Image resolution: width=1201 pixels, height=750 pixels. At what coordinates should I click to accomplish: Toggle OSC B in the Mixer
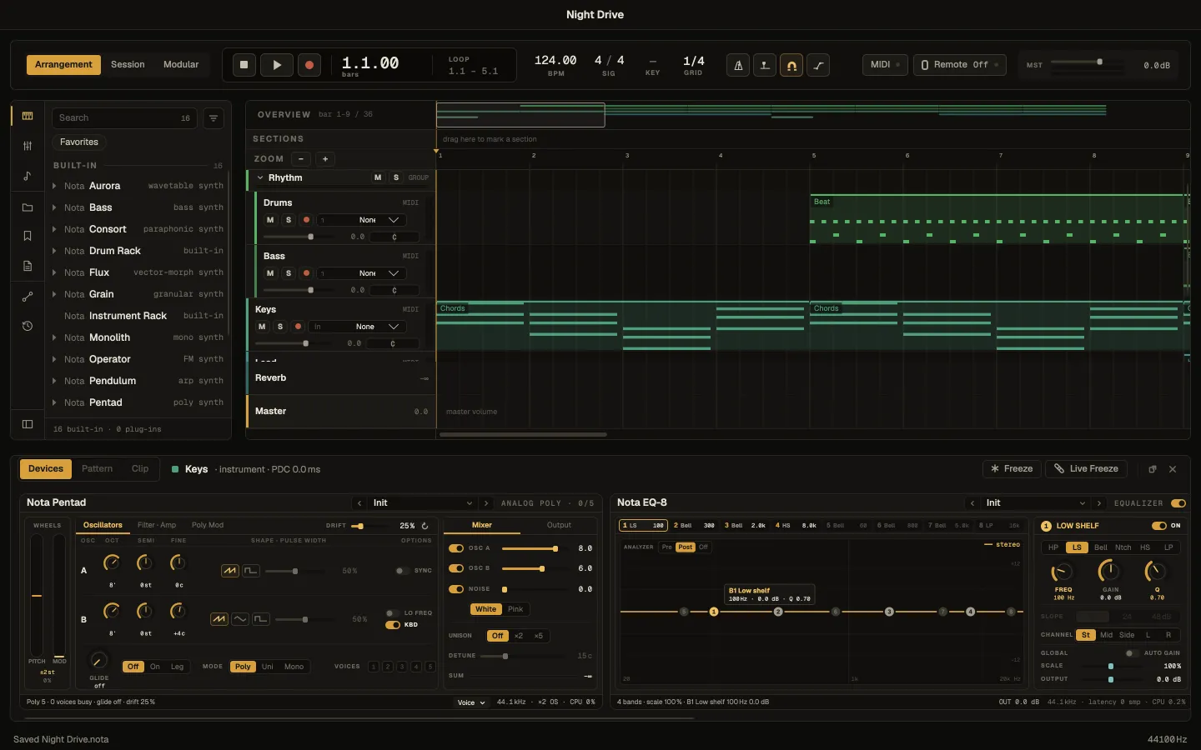click(x=456, y=568)
